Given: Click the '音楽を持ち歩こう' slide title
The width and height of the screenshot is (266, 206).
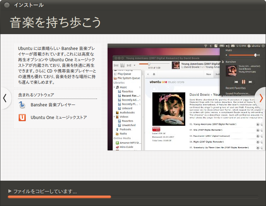Looking at the screenshot, I should 55,22.
